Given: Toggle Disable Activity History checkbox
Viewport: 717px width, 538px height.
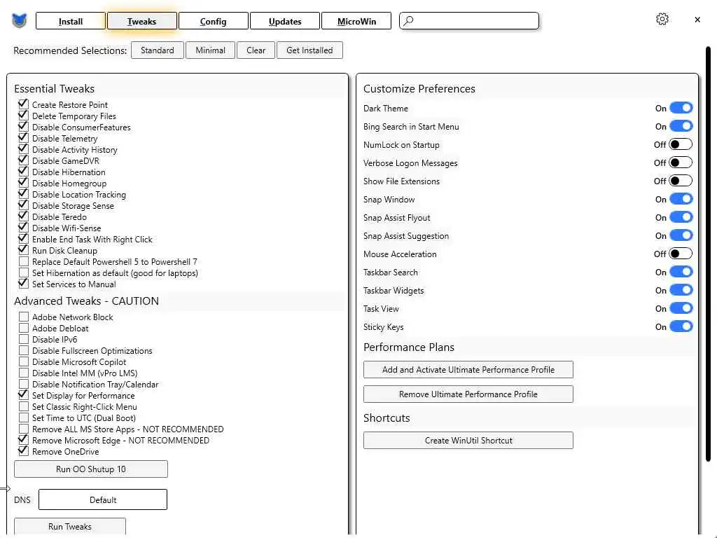Looking at the screenshot, I should click(x=23, y=149).
